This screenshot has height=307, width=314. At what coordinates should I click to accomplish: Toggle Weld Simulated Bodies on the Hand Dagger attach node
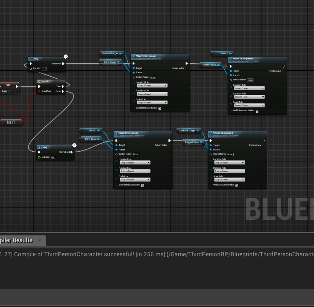[x=160, y=108]
